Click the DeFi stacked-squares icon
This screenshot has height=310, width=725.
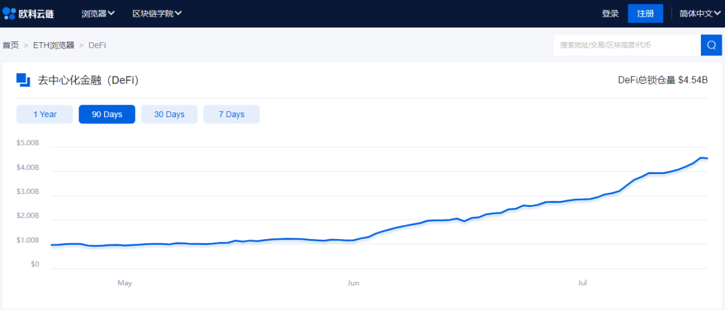(23, 80)
